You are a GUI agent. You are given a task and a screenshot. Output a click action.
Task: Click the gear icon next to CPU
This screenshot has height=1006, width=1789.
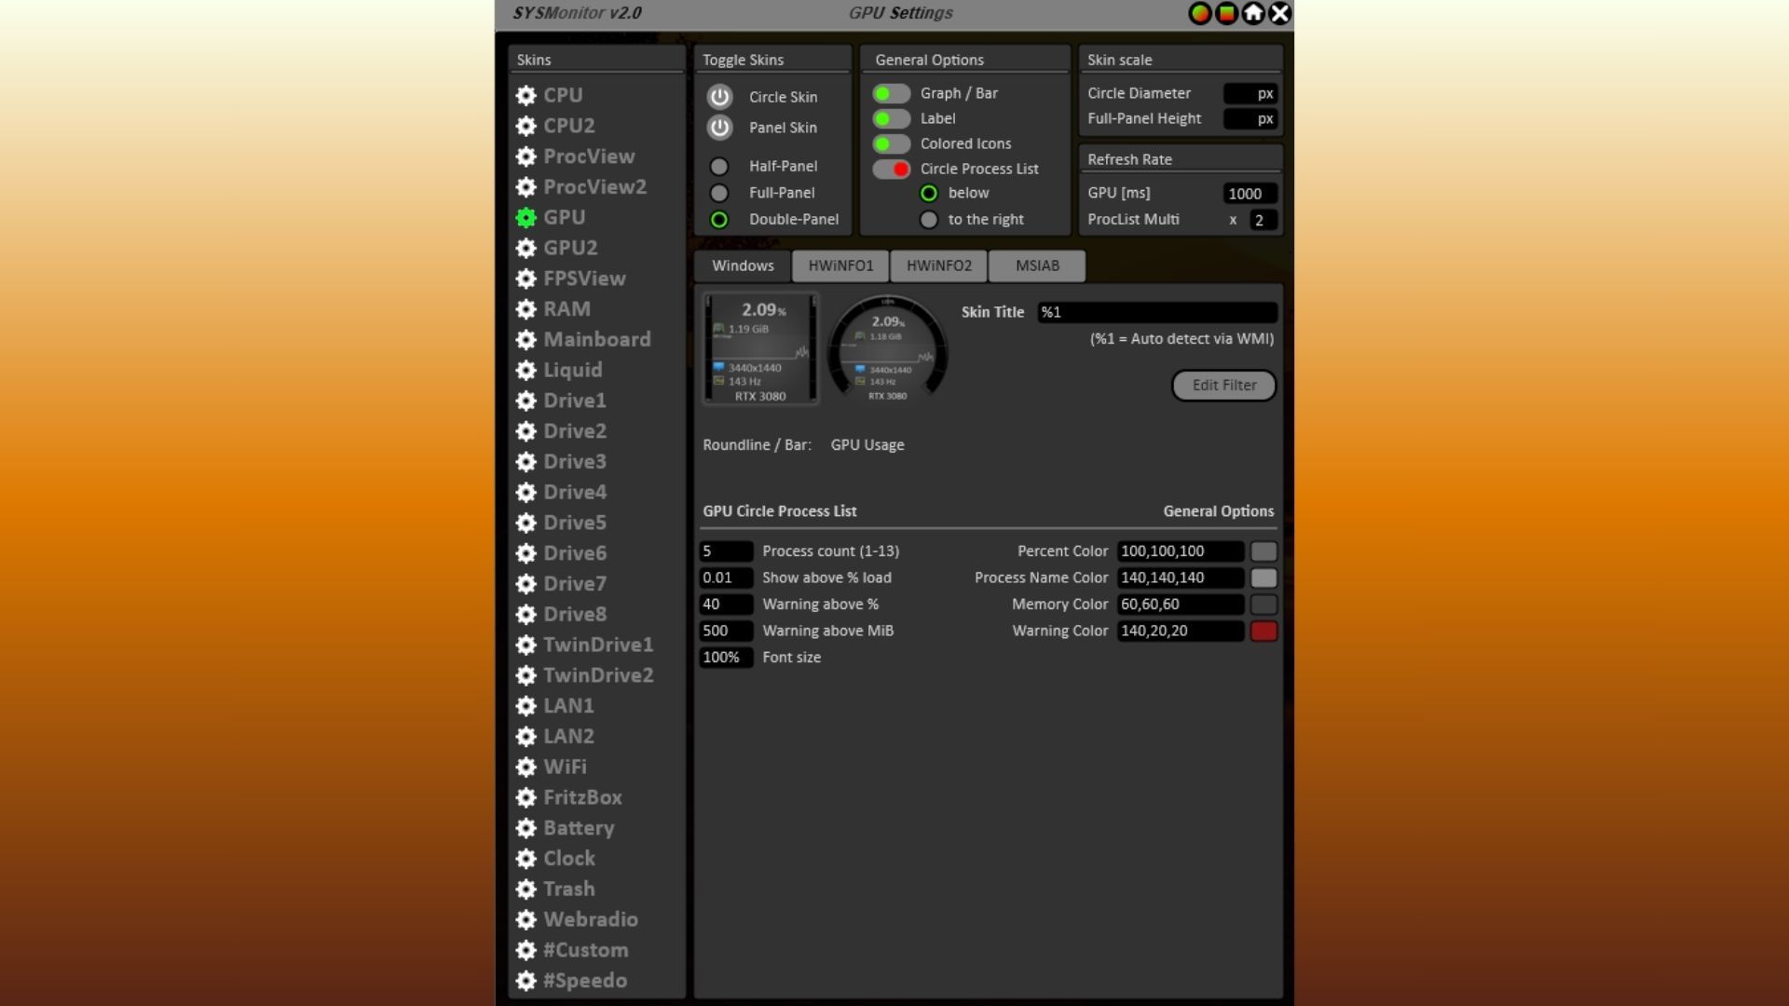pyautogui.click(x=526, y=95)
